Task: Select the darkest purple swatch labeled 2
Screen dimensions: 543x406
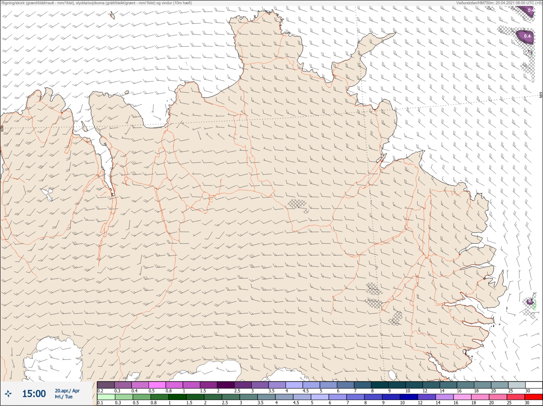Action: (225, 385)
